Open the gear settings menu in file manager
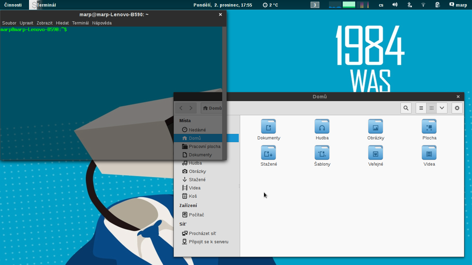 pos(457,108)
